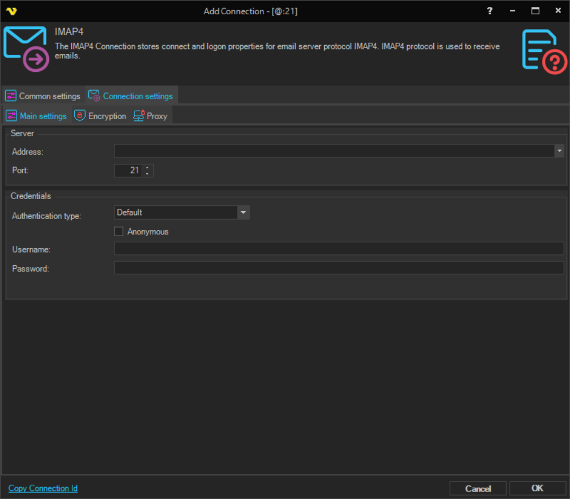This screenshot has height=499, width=570.
Task: Switch to the Common settings tab
Action: [49, 96]
